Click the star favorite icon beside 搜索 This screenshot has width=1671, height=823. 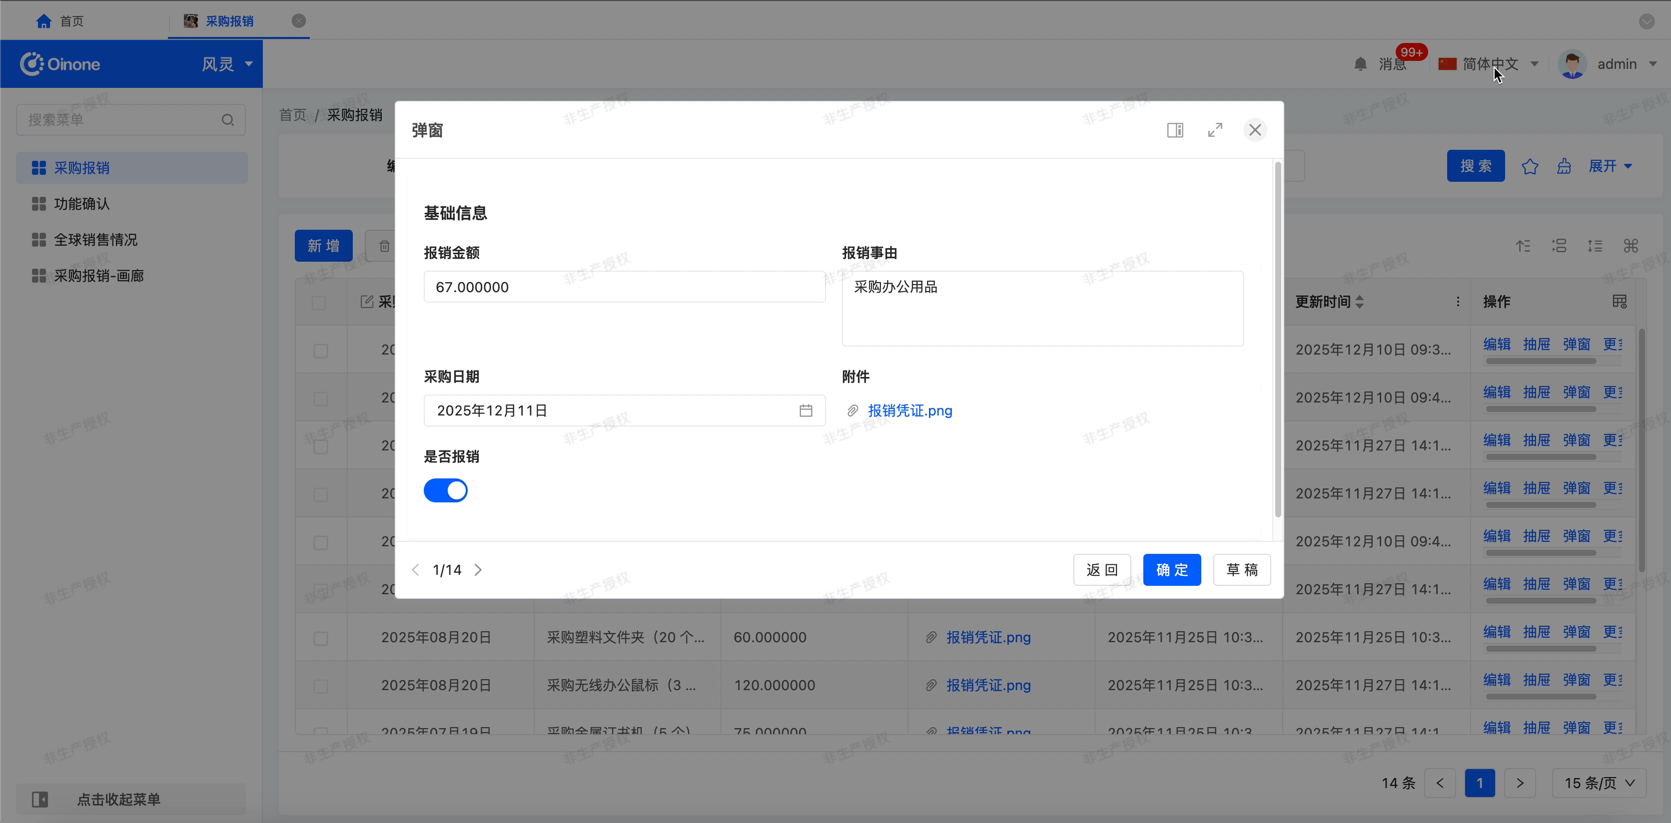click(x=1530, y=166)
